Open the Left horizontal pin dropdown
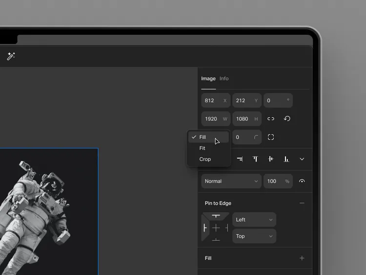This screenshot has height=275, width=366. [254, 220]
